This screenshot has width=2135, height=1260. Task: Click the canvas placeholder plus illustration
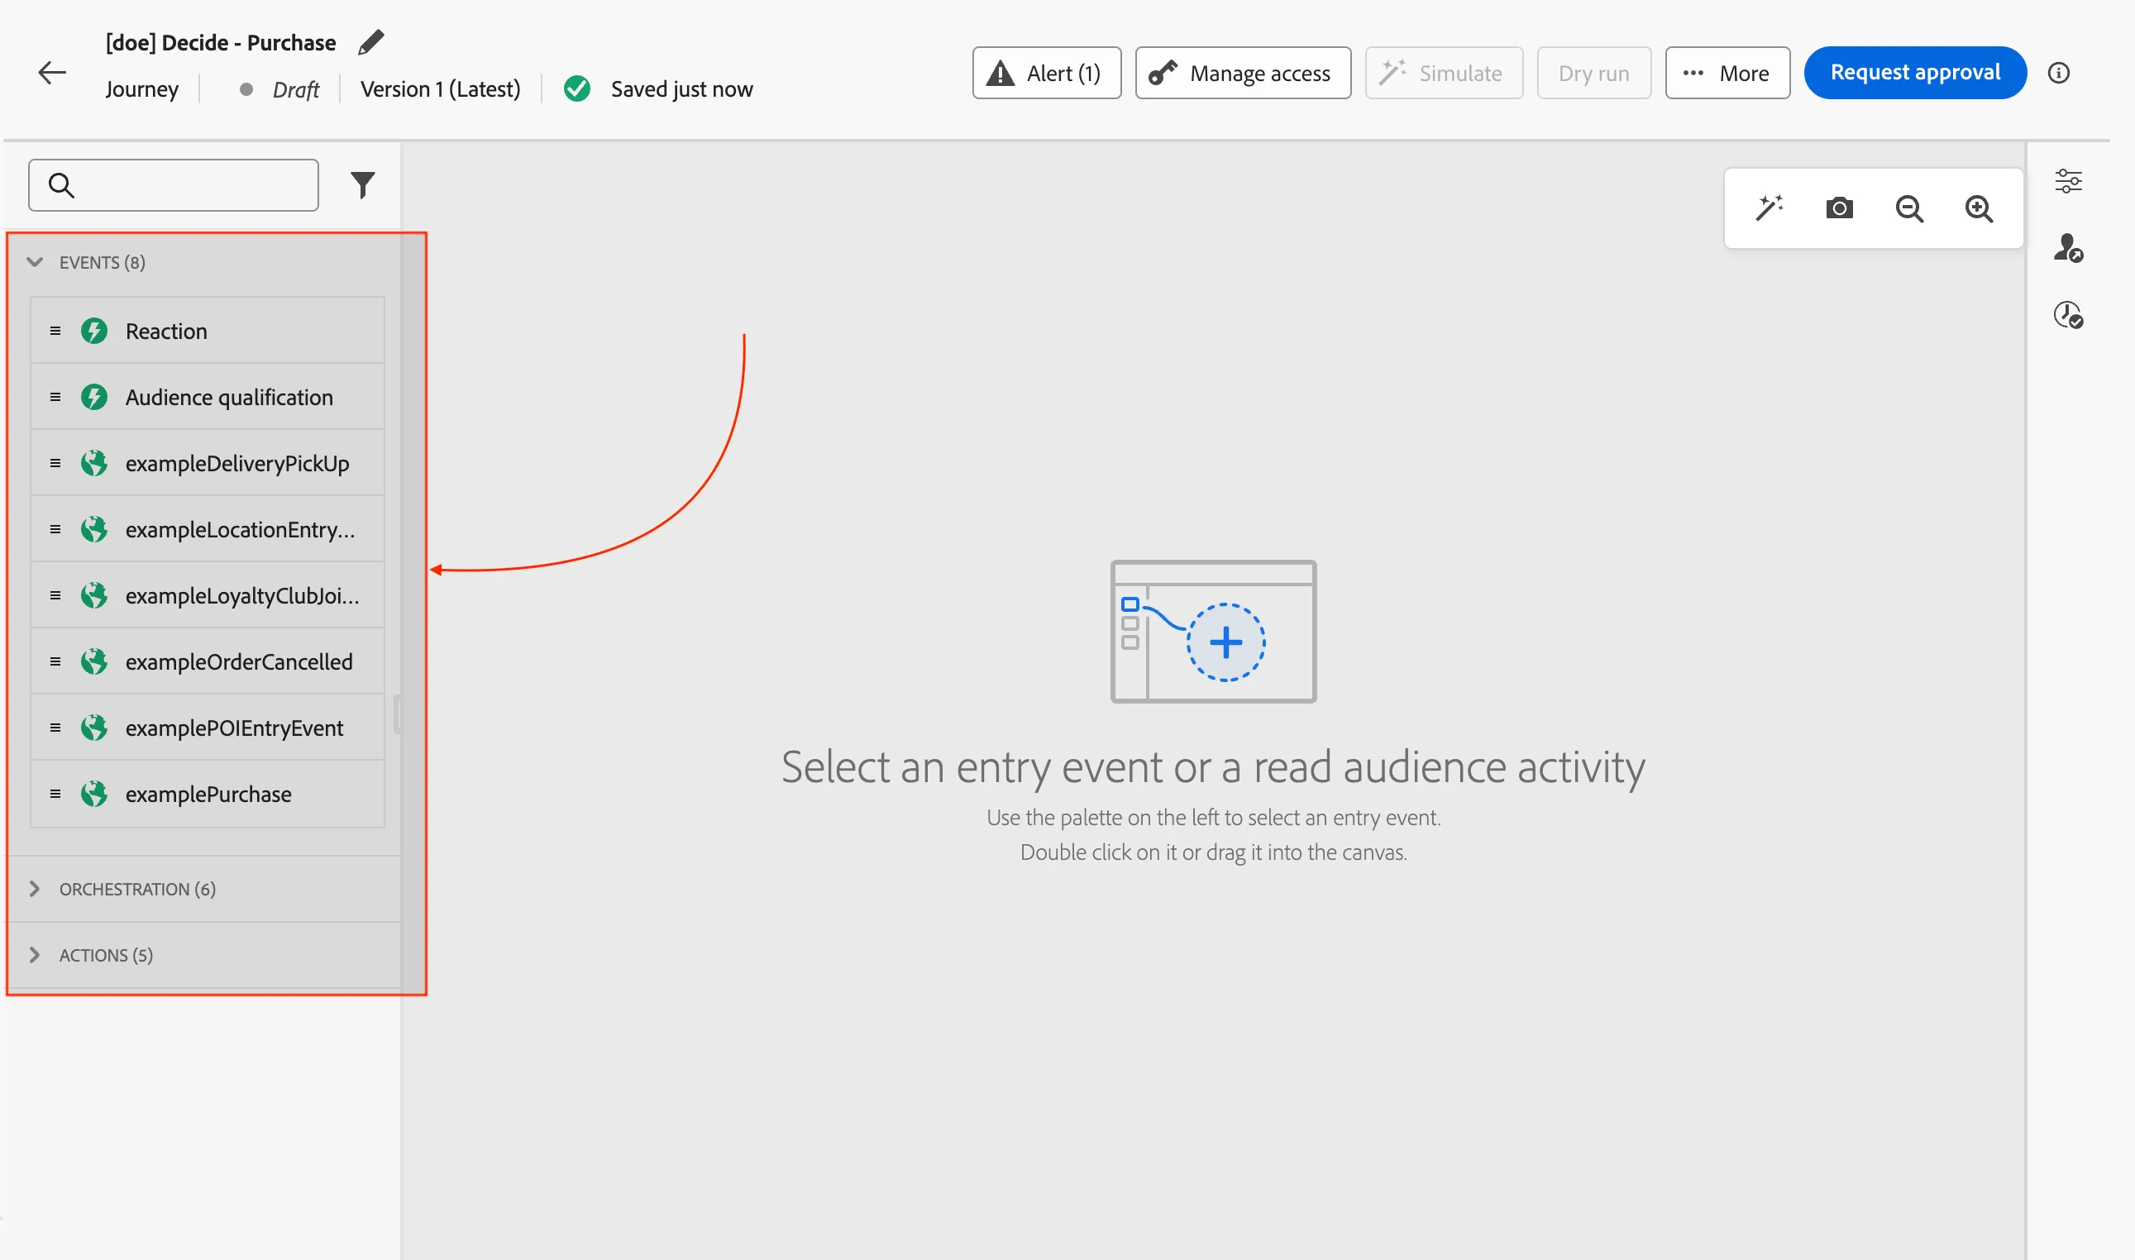point(1214,631)
